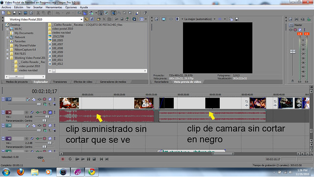Toggle Preview on External Monitor icon
Viewport: 314px width, 177px height.
tap(163, 19)
